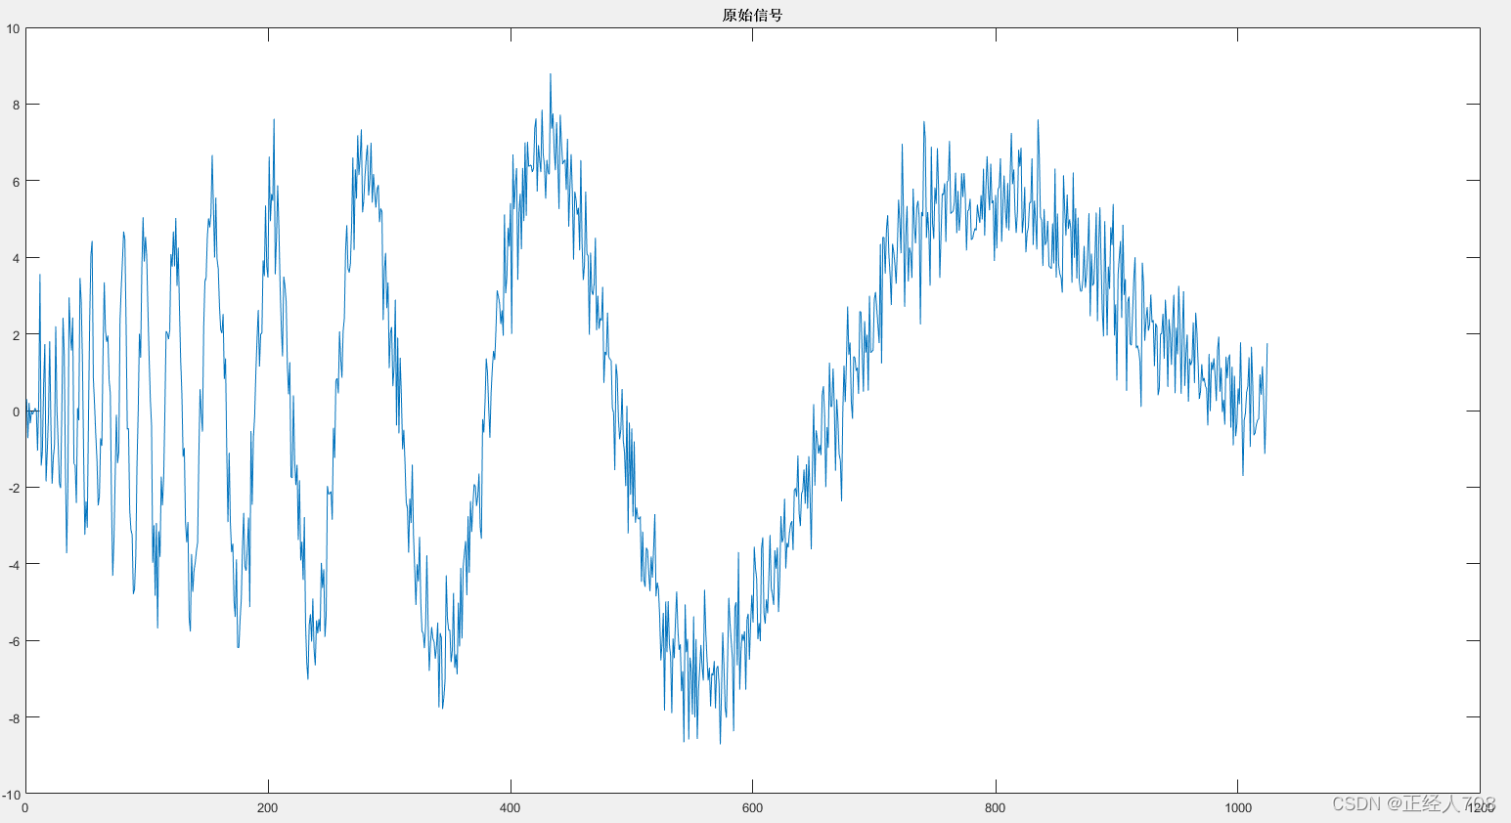Select the y-axis tick label 4
This screenshot has height=823, width=1511.
click(16, 258)
